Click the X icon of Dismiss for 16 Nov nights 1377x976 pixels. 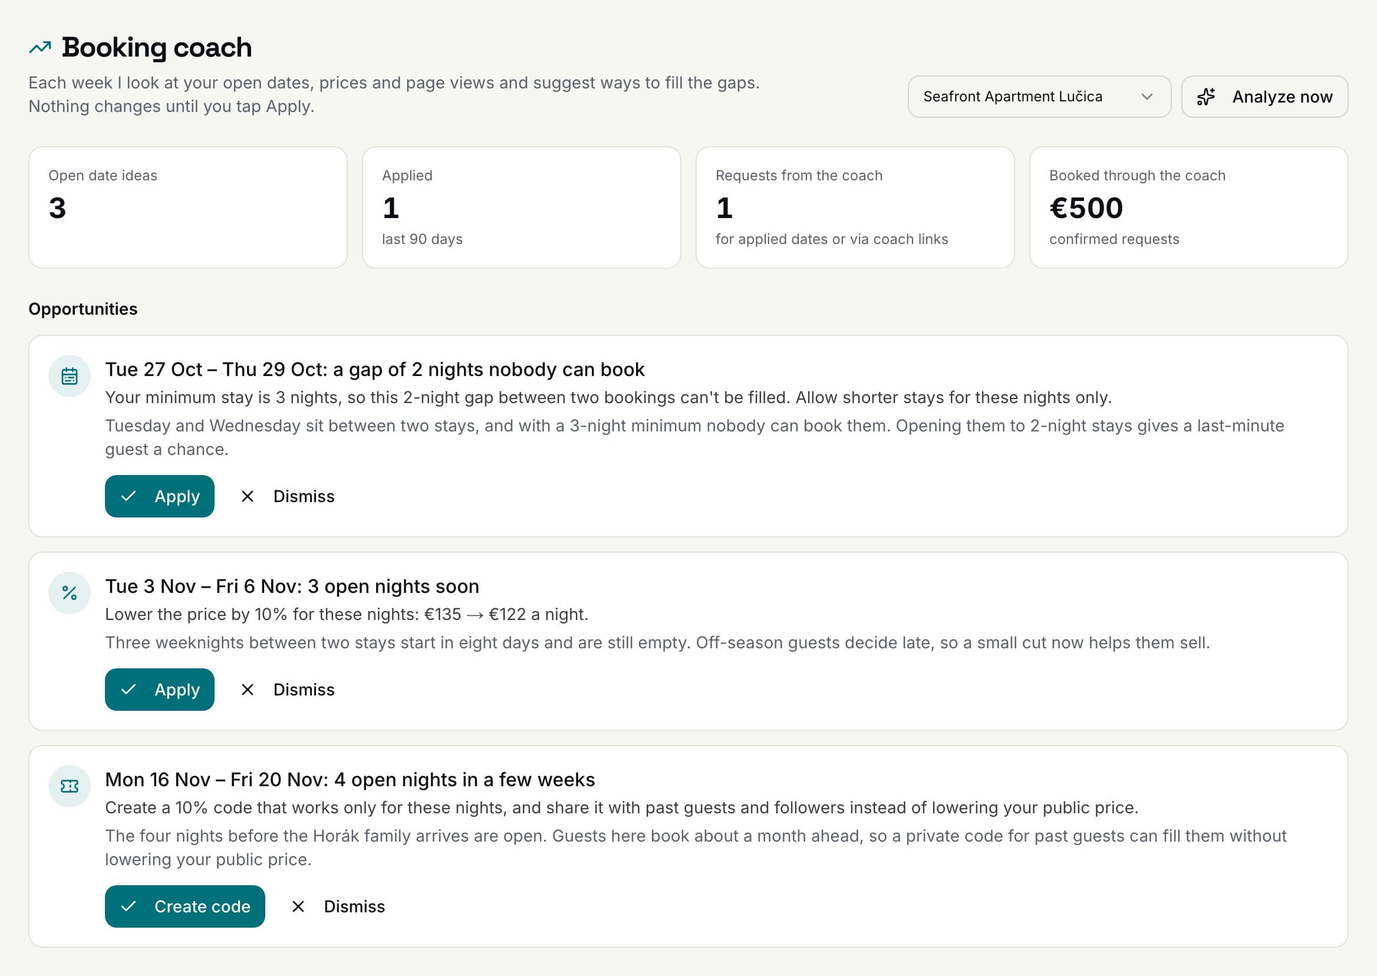pos(298,906)
